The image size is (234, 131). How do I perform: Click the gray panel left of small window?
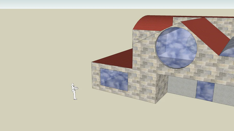click(x=182, y=86)
